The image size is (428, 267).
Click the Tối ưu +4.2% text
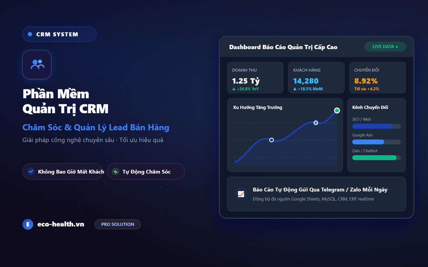(367, 89)
